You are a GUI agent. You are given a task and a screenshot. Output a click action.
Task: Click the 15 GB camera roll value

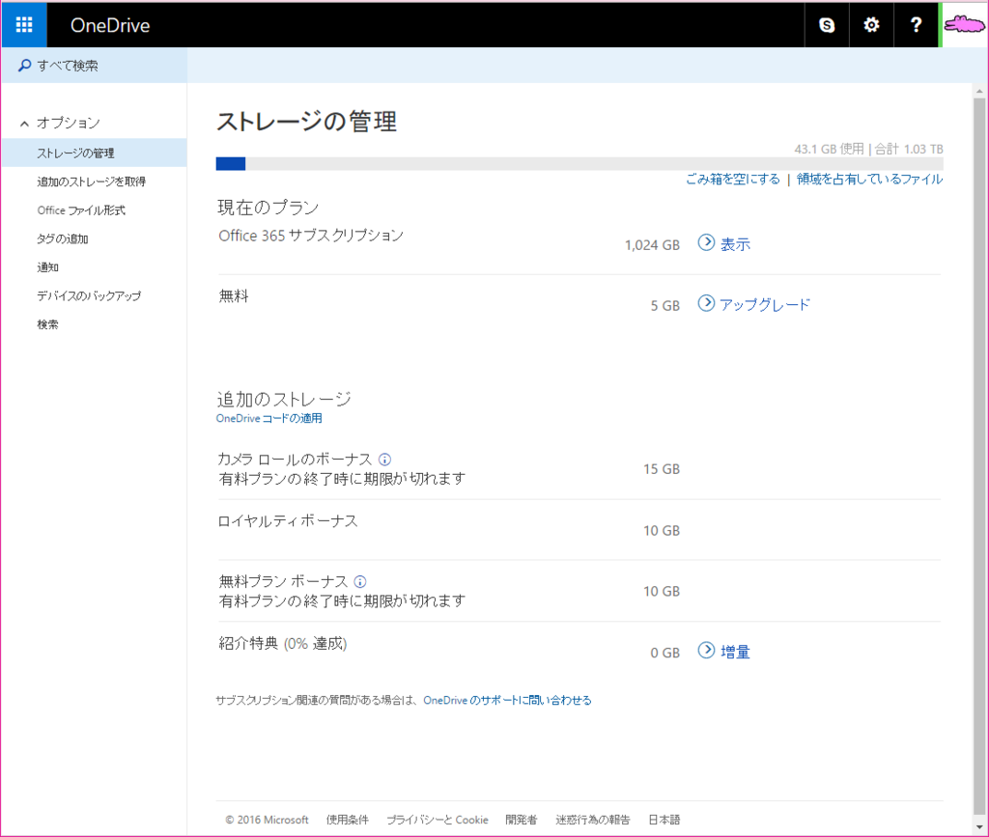click(662, 469)
